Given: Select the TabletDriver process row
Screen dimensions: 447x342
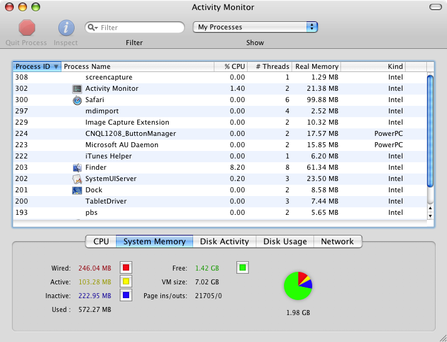Looking at the screenshot, I should click(x=220, y=201).
